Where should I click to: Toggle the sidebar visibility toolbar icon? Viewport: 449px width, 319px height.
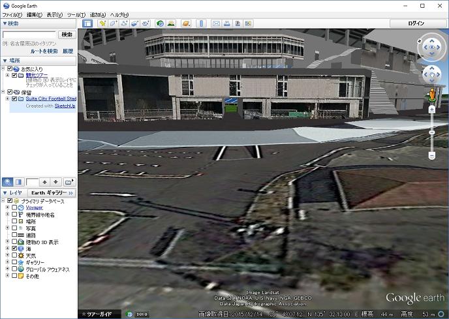tap(87, 23)
